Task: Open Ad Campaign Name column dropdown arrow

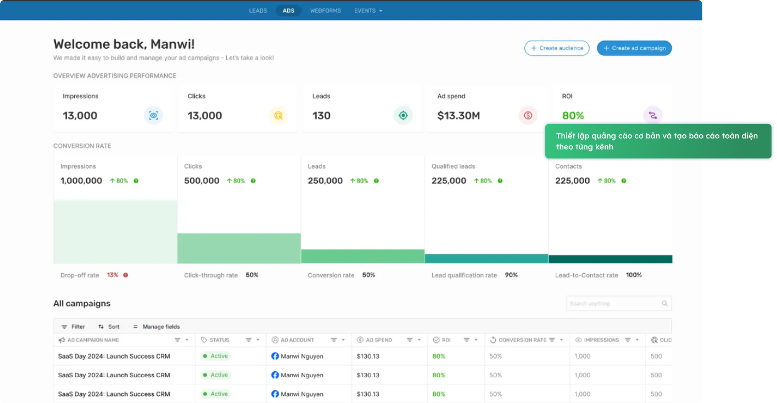Action: pos(187,340)
